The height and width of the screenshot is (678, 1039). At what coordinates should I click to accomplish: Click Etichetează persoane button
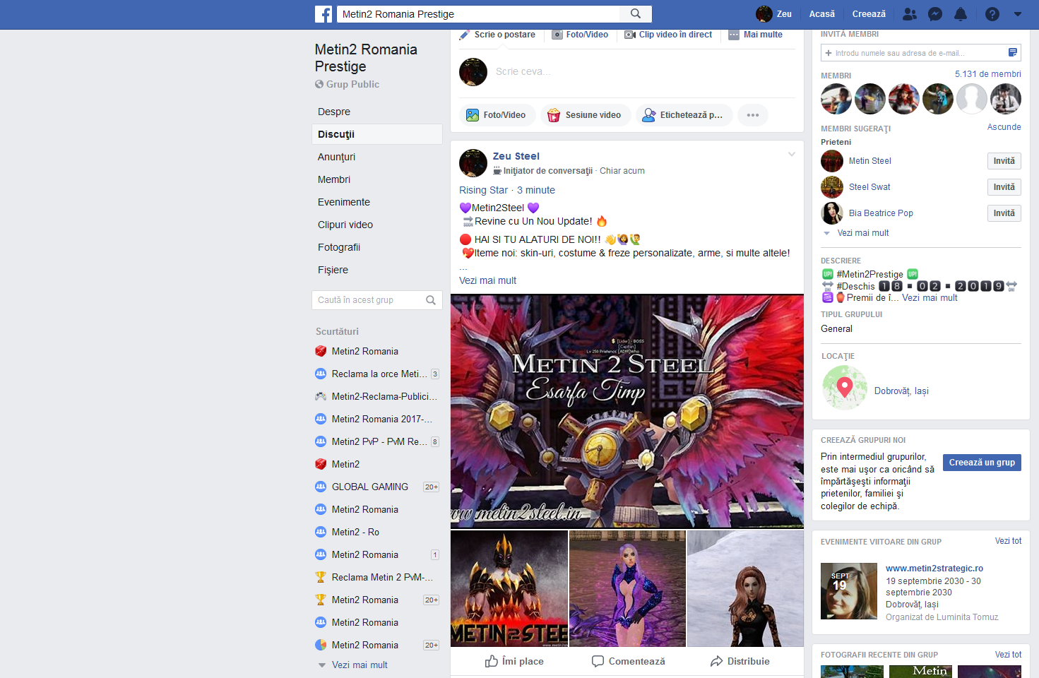pos(683,115)
